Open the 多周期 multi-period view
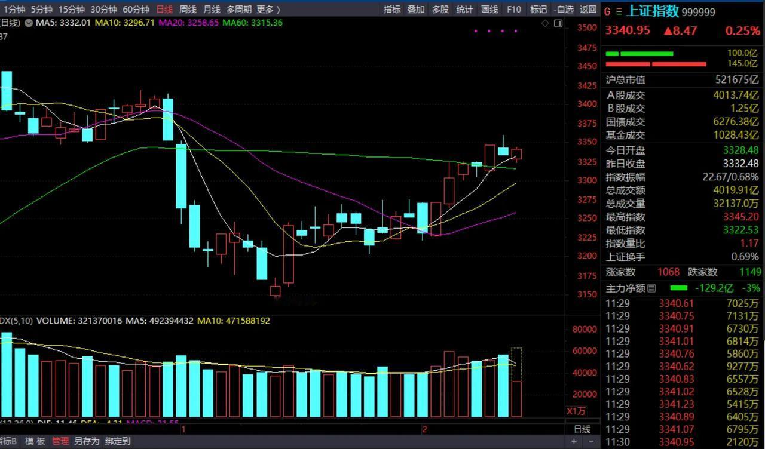Image resolution: width=765 pixels, height=449 pixels. (238, 10)
